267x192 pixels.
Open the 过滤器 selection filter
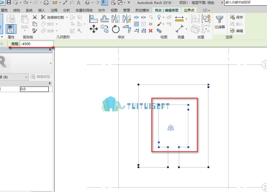[x=220, y=22]
